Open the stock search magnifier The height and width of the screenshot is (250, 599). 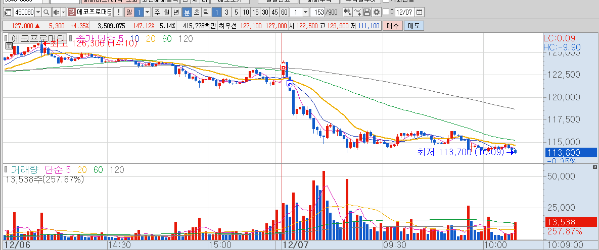(46, 12)
